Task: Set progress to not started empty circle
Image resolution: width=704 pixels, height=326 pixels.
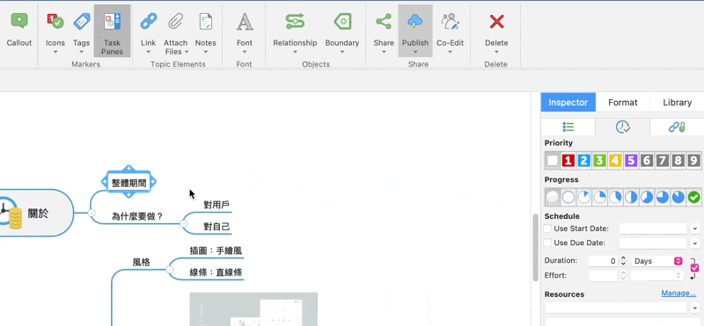Action: click(x=568, y=197)
